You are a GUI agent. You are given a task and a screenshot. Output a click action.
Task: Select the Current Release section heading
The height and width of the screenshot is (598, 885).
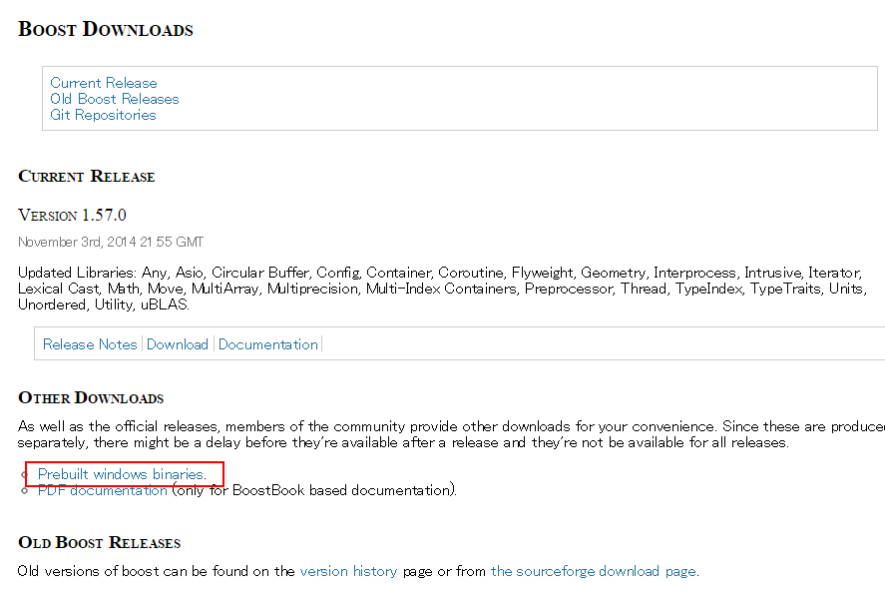click(87, 176)
